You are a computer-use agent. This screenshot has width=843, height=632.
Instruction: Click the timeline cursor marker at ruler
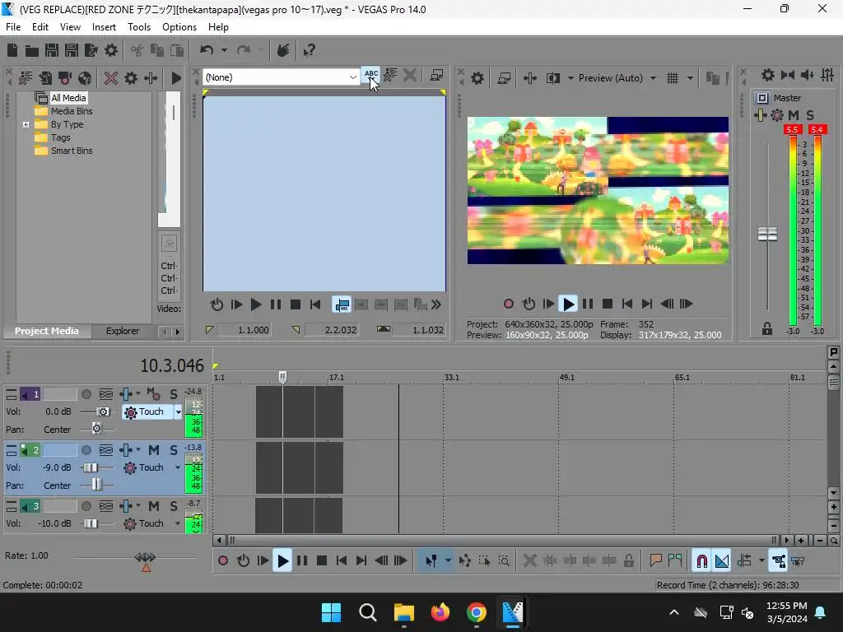coord(283,377)
